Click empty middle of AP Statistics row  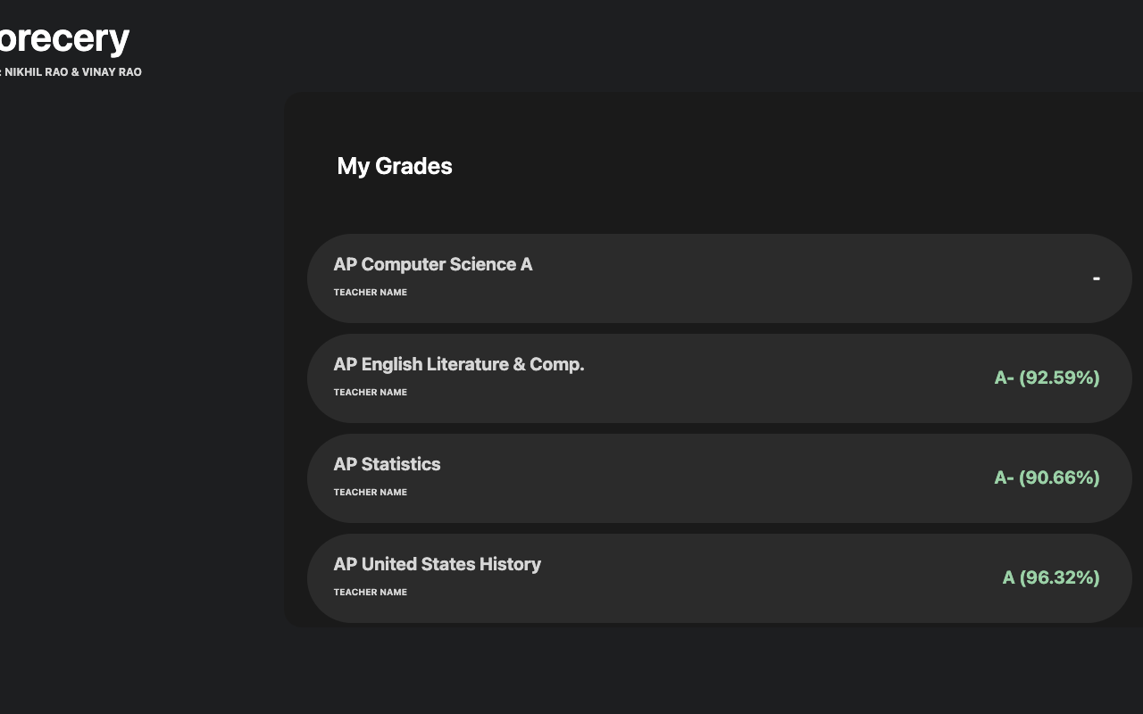(x=714, y=478)
